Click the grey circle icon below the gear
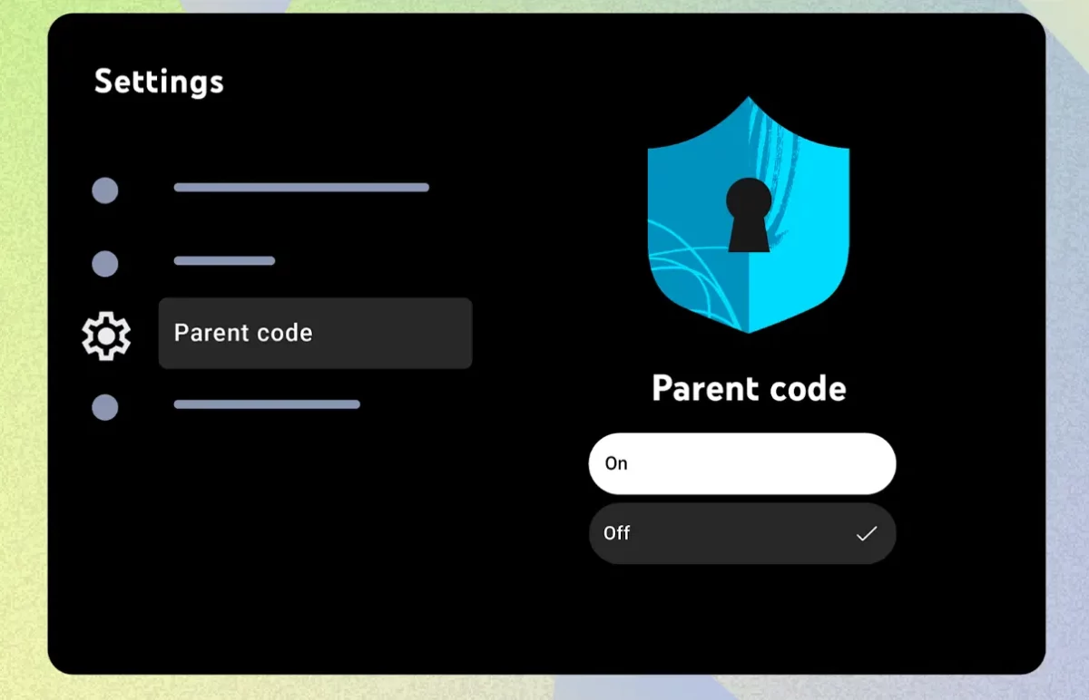 pos(105,407)
